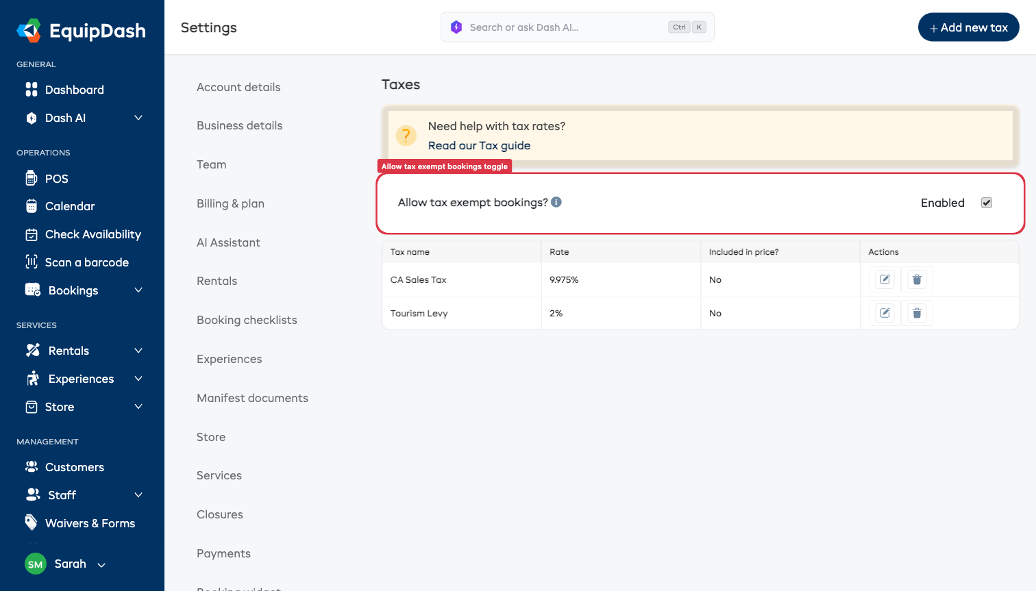Open Check Availability page
This screenshot has height=591, width=1036.
click(93, 234)
